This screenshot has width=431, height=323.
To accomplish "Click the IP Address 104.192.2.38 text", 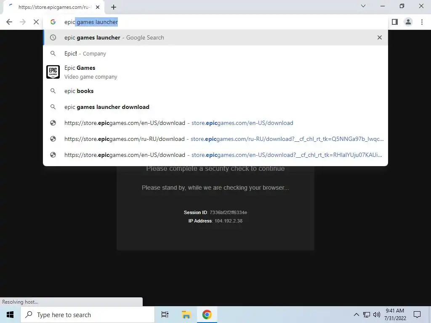I will [215, 221].
